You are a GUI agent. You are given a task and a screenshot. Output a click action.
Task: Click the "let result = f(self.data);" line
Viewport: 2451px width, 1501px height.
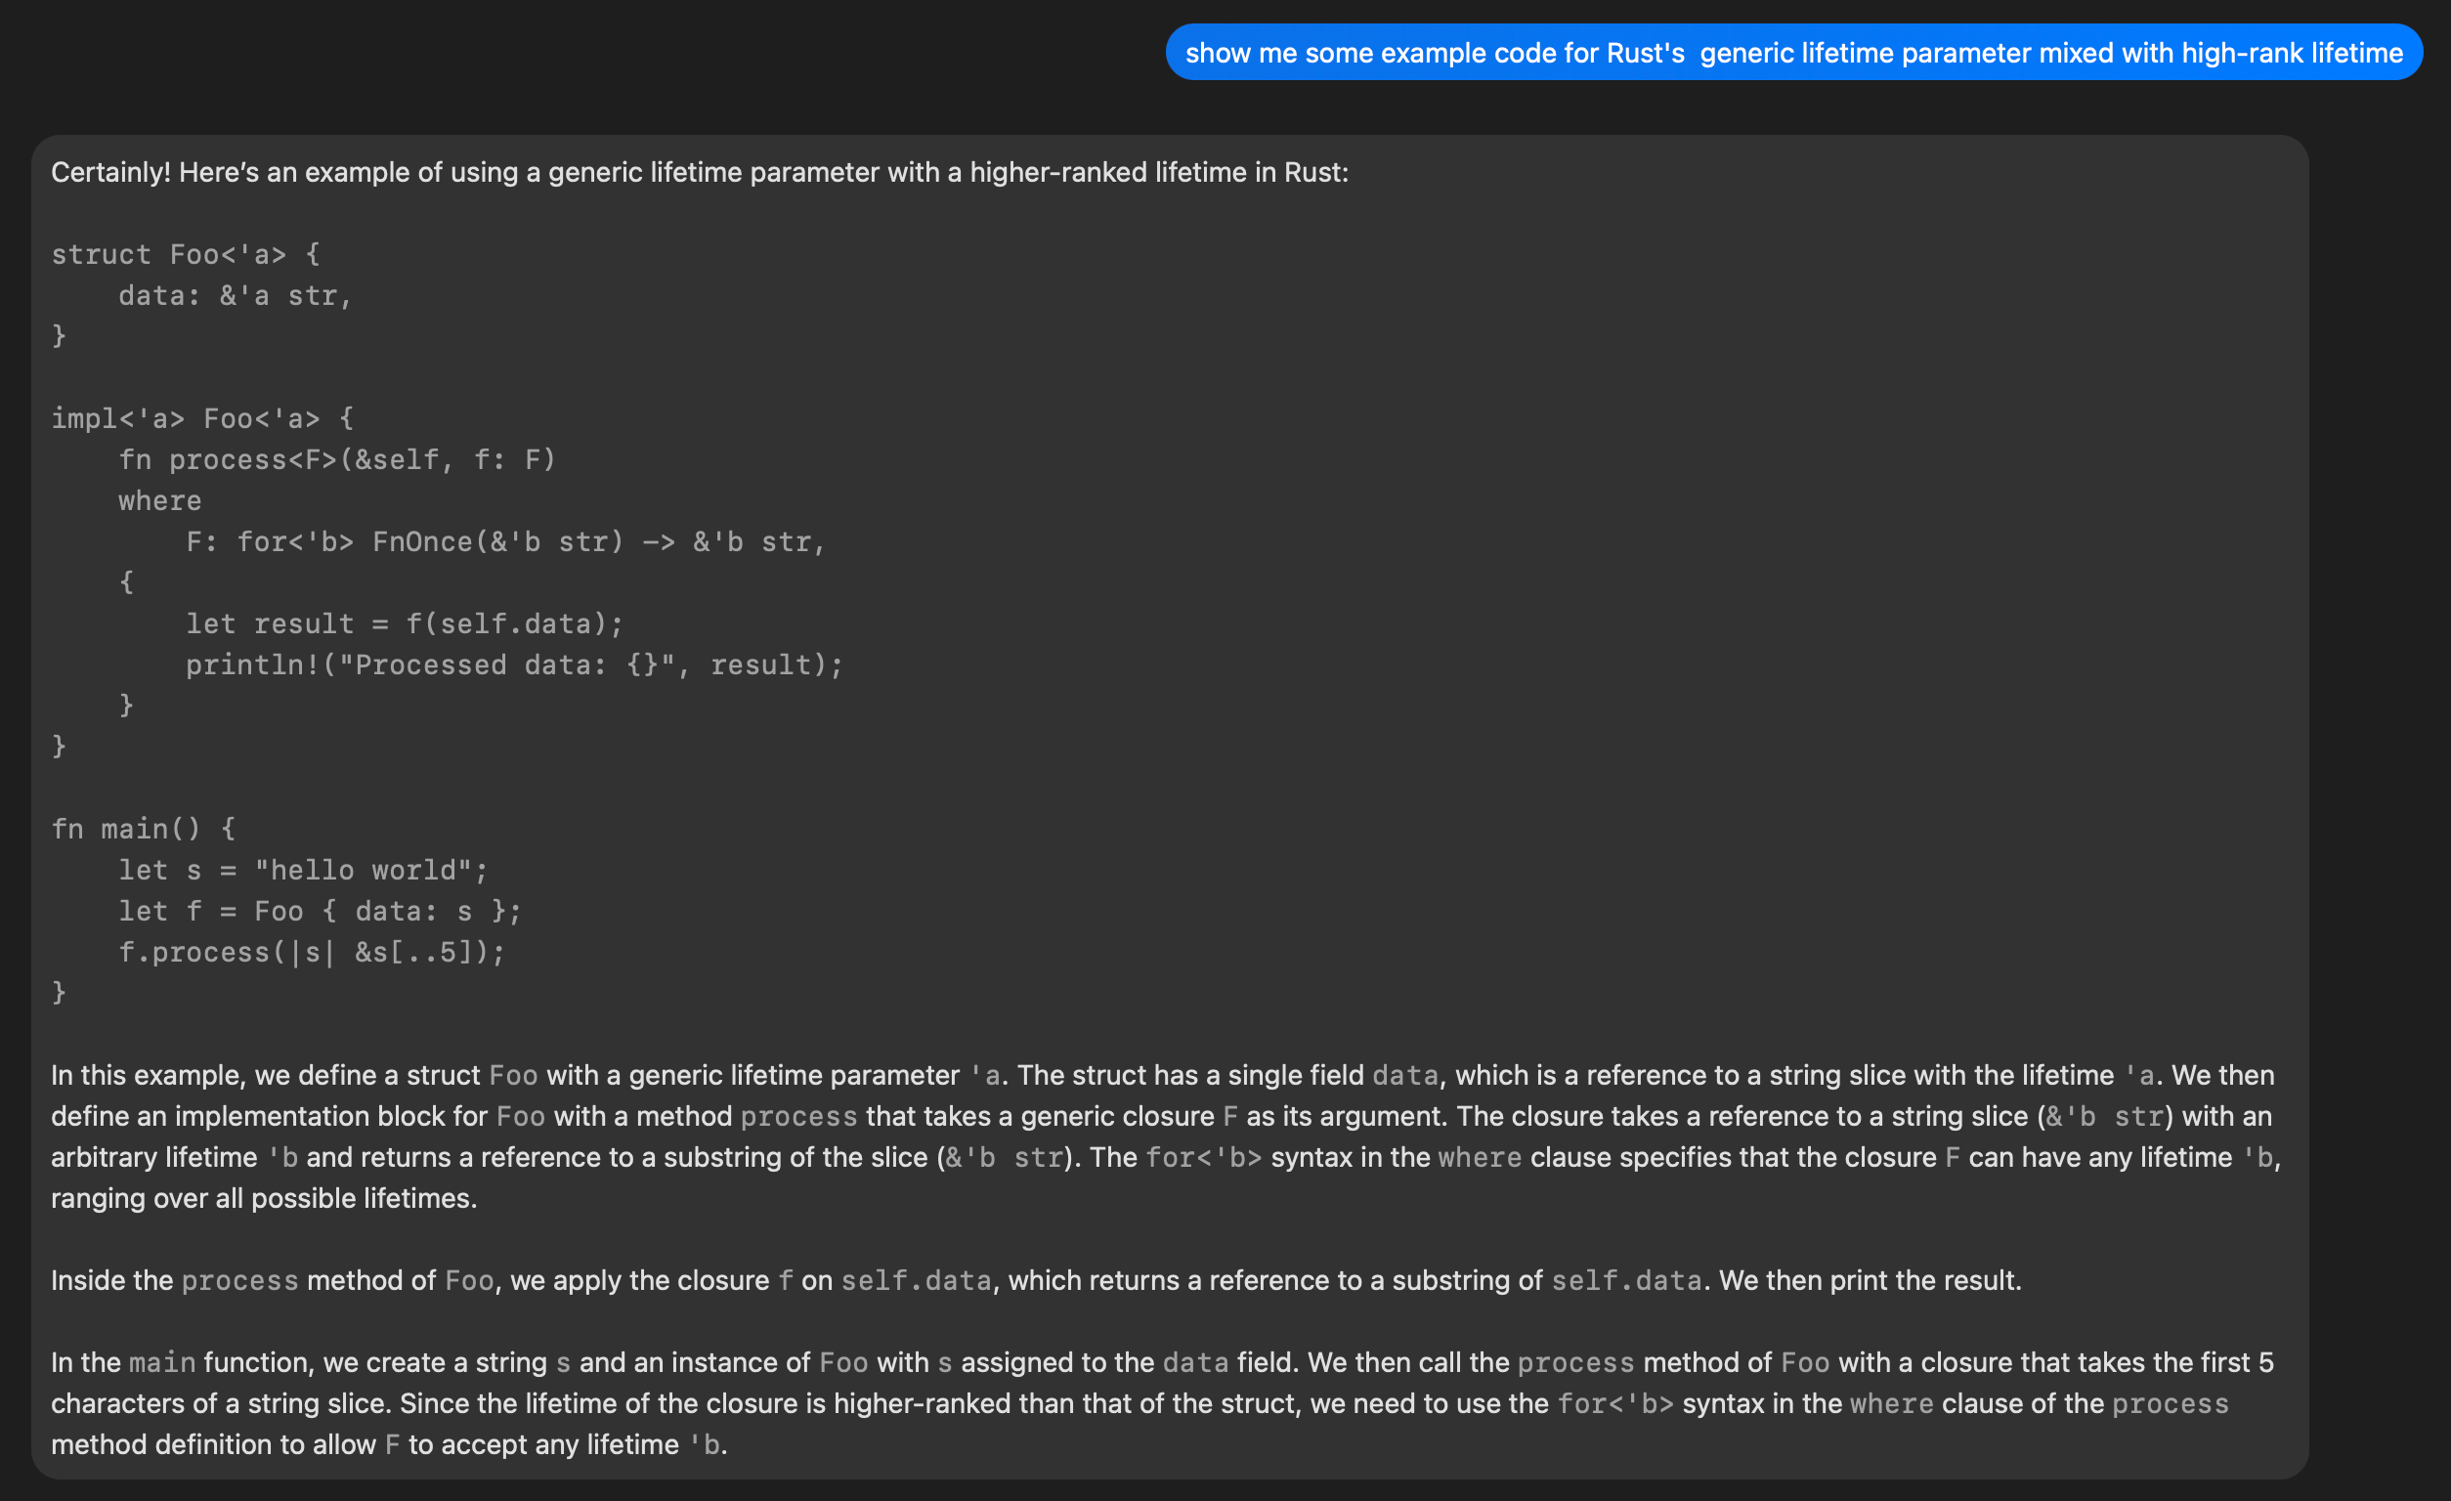[x=404, y=623]
